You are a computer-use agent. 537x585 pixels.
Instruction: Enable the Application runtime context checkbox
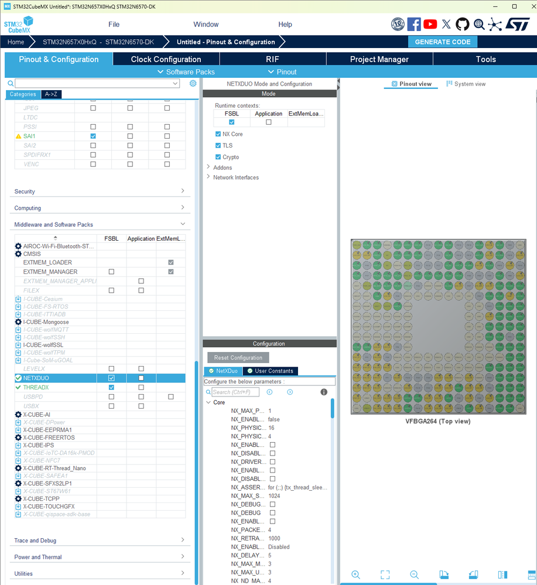click(x=269, y=122)
